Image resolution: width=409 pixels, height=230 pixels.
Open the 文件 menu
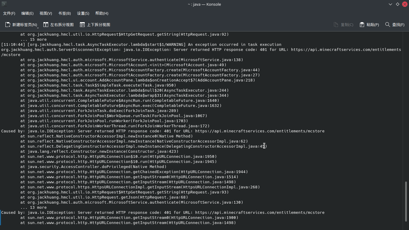pos(9,13)
